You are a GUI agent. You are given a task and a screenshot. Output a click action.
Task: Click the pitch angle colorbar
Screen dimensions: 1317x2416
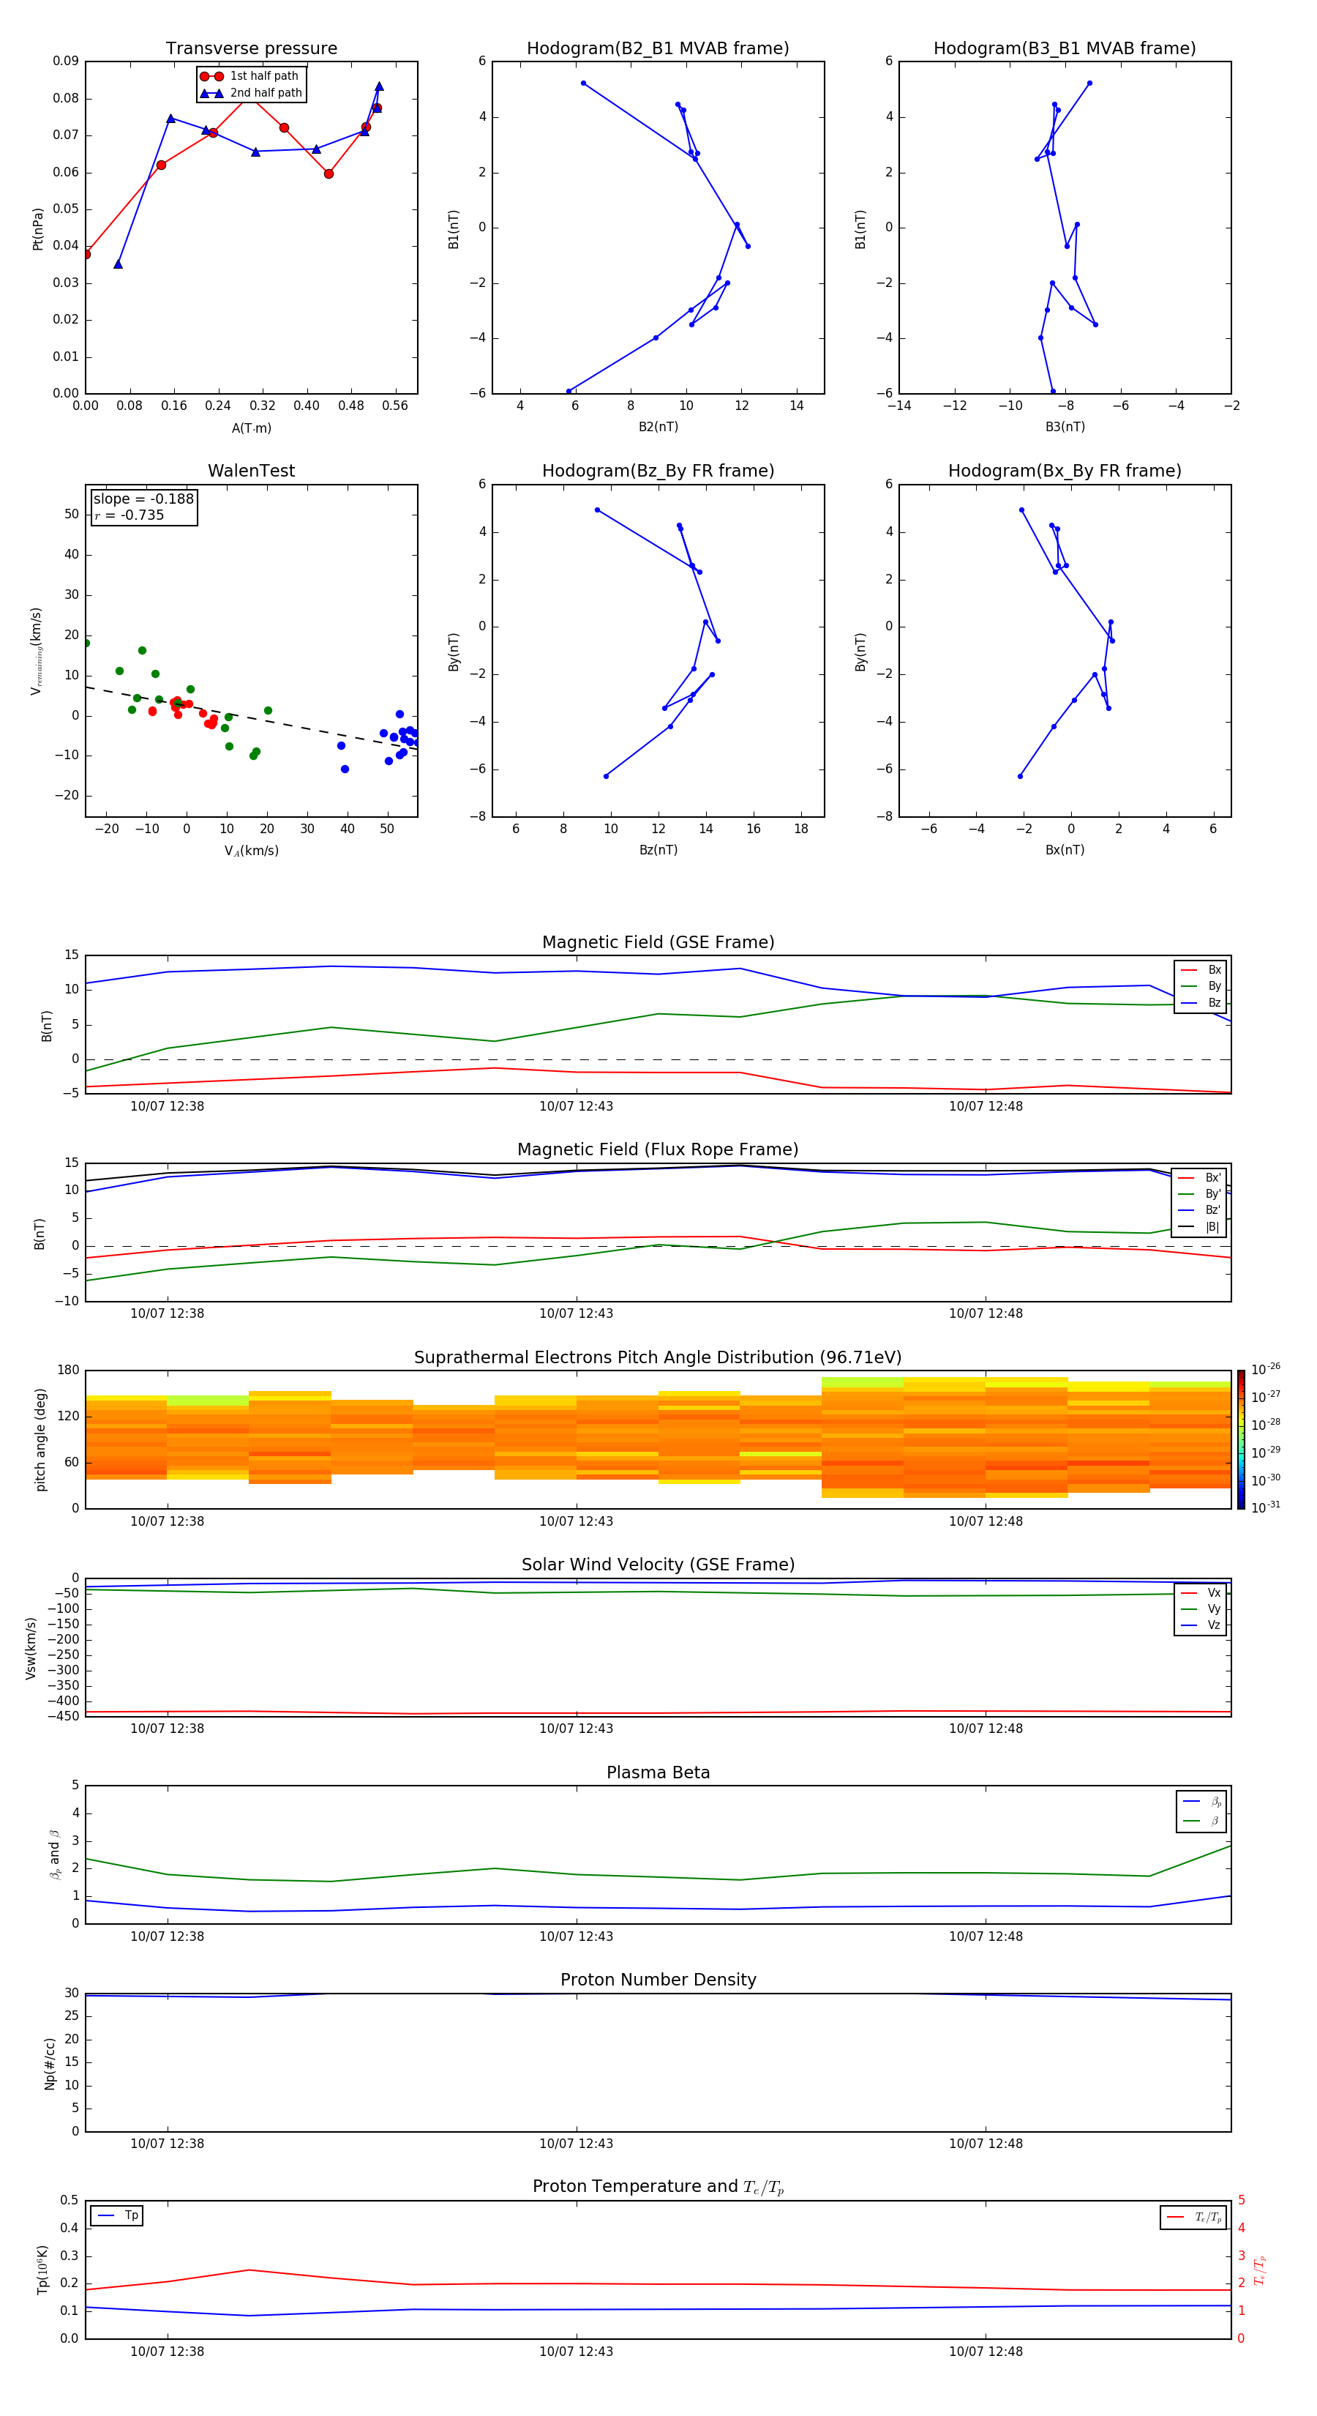pos(1241,1439)
